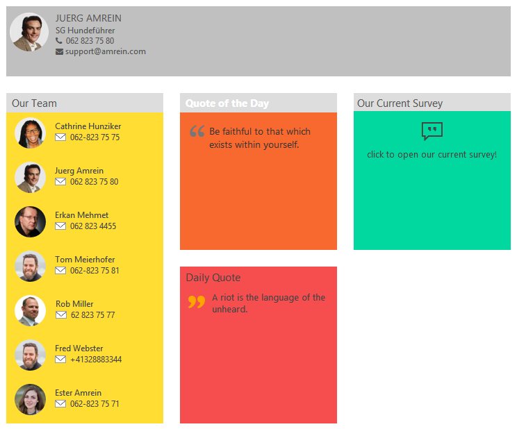Viewport: 517px width, 429px height.
Task: Click the mail icon beside support@amrein.com
Action: pos(59,51)
